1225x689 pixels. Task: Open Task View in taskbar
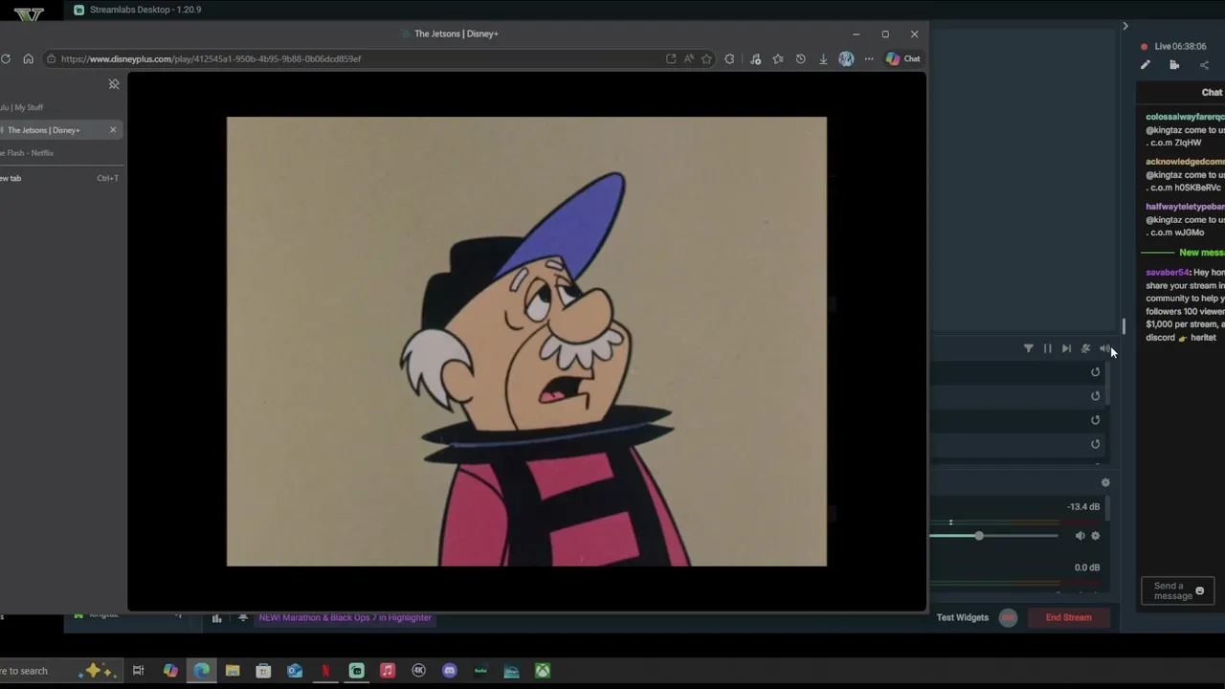click(x=138, y=671)
